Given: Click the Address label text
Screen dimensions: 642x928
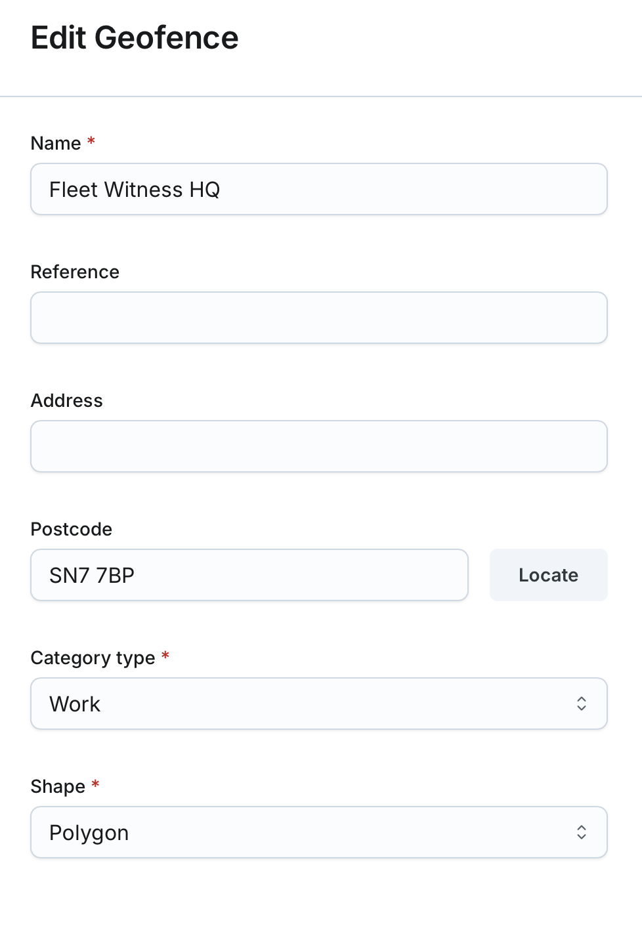Looking at the screenshot, I should coord(67,401).
